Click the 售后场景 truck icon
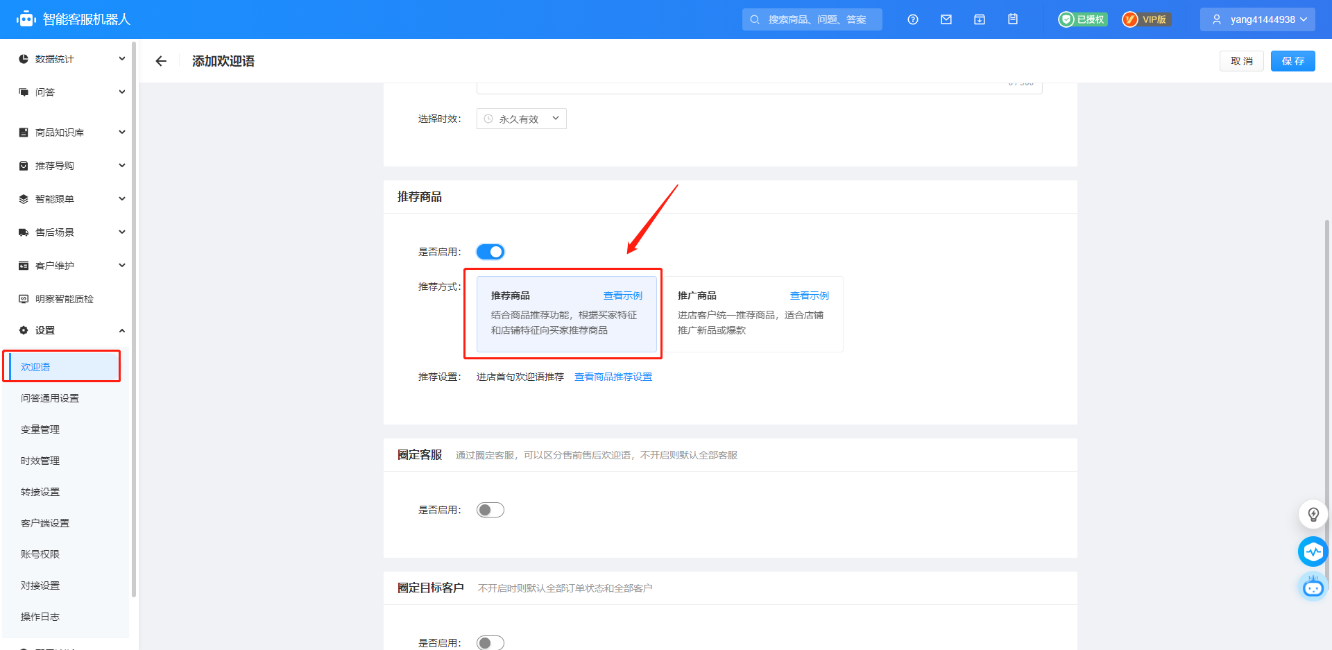 click(24, 232)
